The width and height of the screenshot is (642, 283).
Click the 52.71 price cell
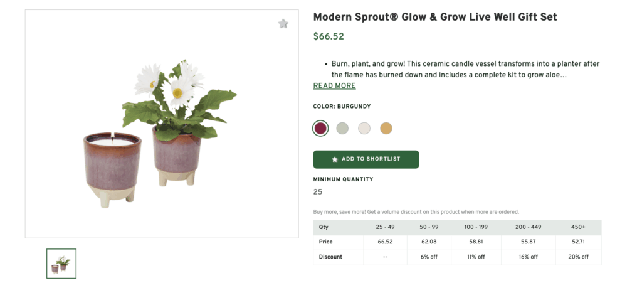577,242
